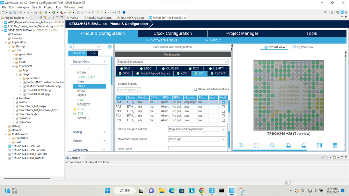The height and width of the screenshot is (196, 349).
Task: Collapse all in Project Explorer
Action: coord(41,17)
